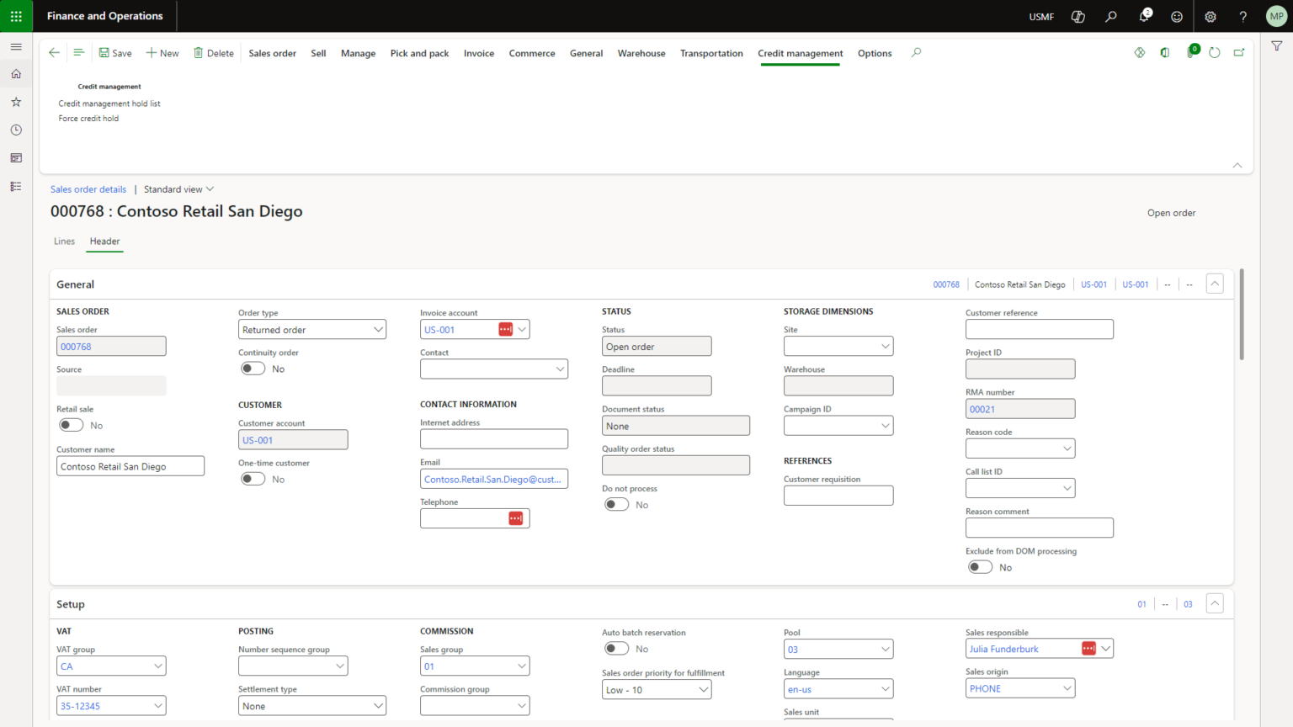Viewport: 1293px width, 727px height.
Task: Collapse the General section chevron
Action: click(x=1215, y=284)
